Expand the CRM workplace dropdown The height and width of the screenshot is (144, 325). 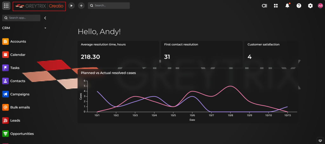tap(45, 28)
